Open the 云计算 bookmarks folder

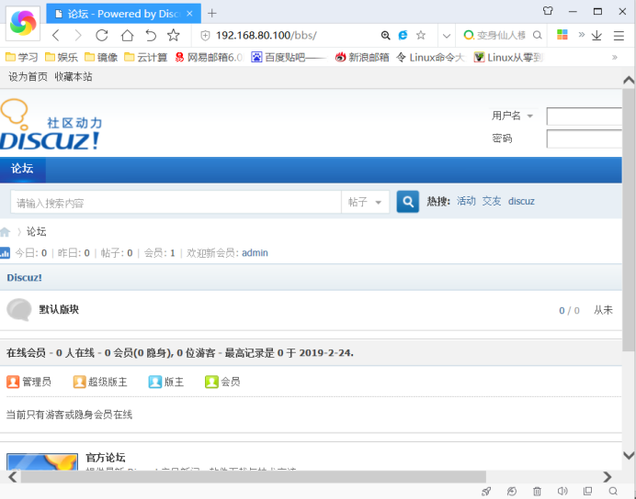coord(145,58)
